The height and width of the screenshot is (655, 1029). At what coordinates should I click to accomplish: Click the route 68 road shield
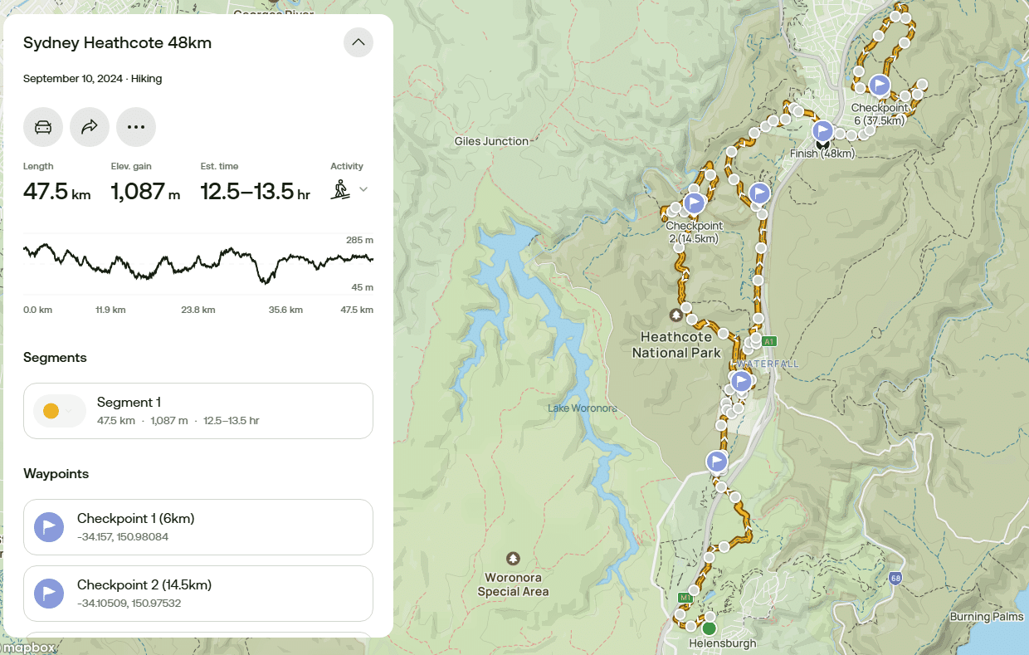(x=895, y=578)
